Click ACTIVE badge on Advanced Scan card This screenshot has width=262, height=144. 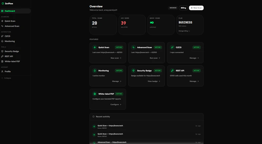(158, 47)
